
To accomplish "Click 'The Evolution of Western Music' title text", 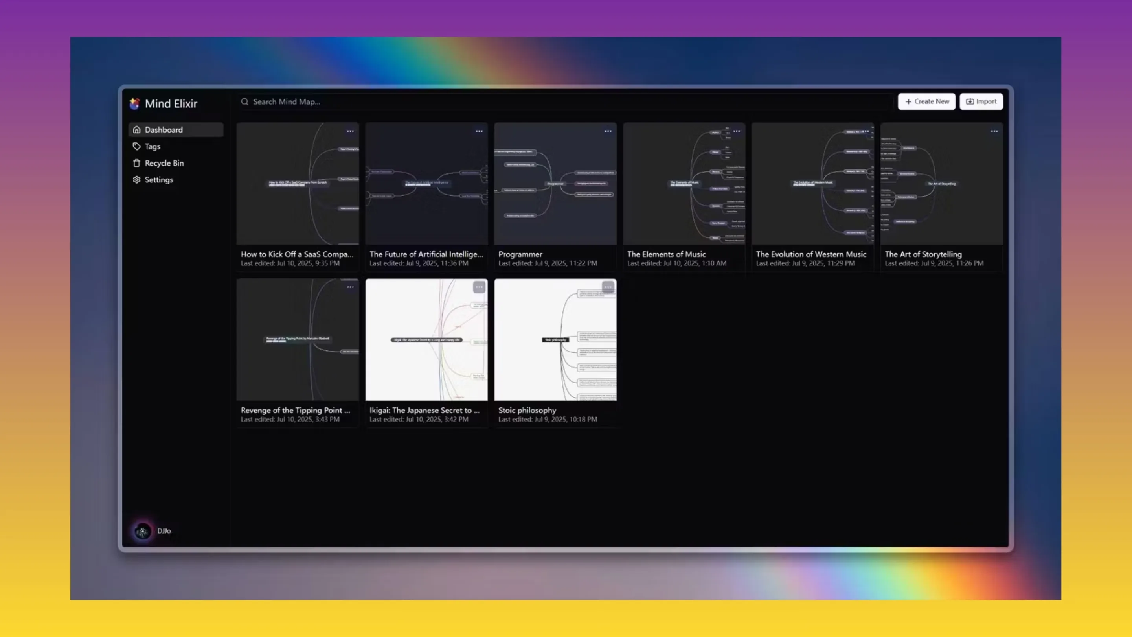I will 811,254.
